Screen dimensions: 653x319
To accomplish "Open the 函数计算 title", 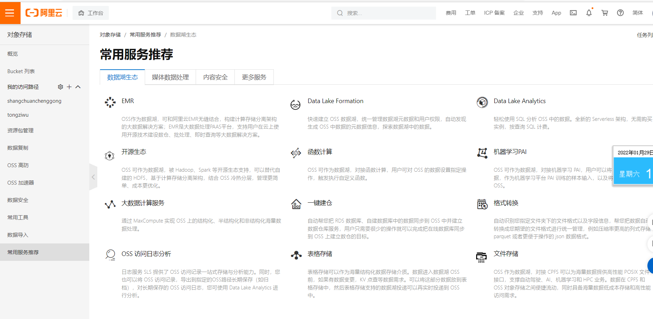I will coord(320,152).
